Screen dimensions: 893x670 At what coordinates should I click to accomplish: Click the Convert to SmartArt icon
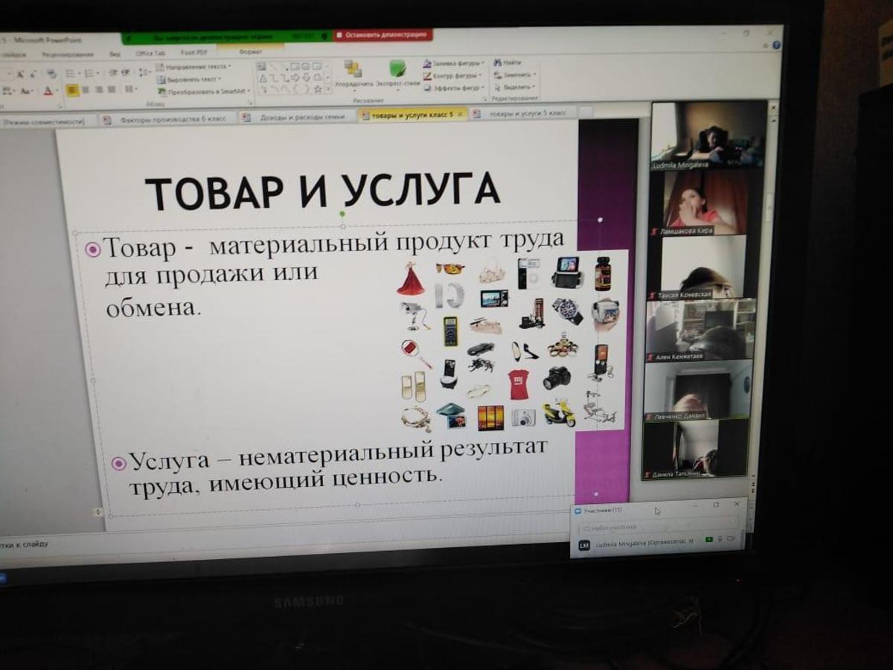click(x=161, y=92)
